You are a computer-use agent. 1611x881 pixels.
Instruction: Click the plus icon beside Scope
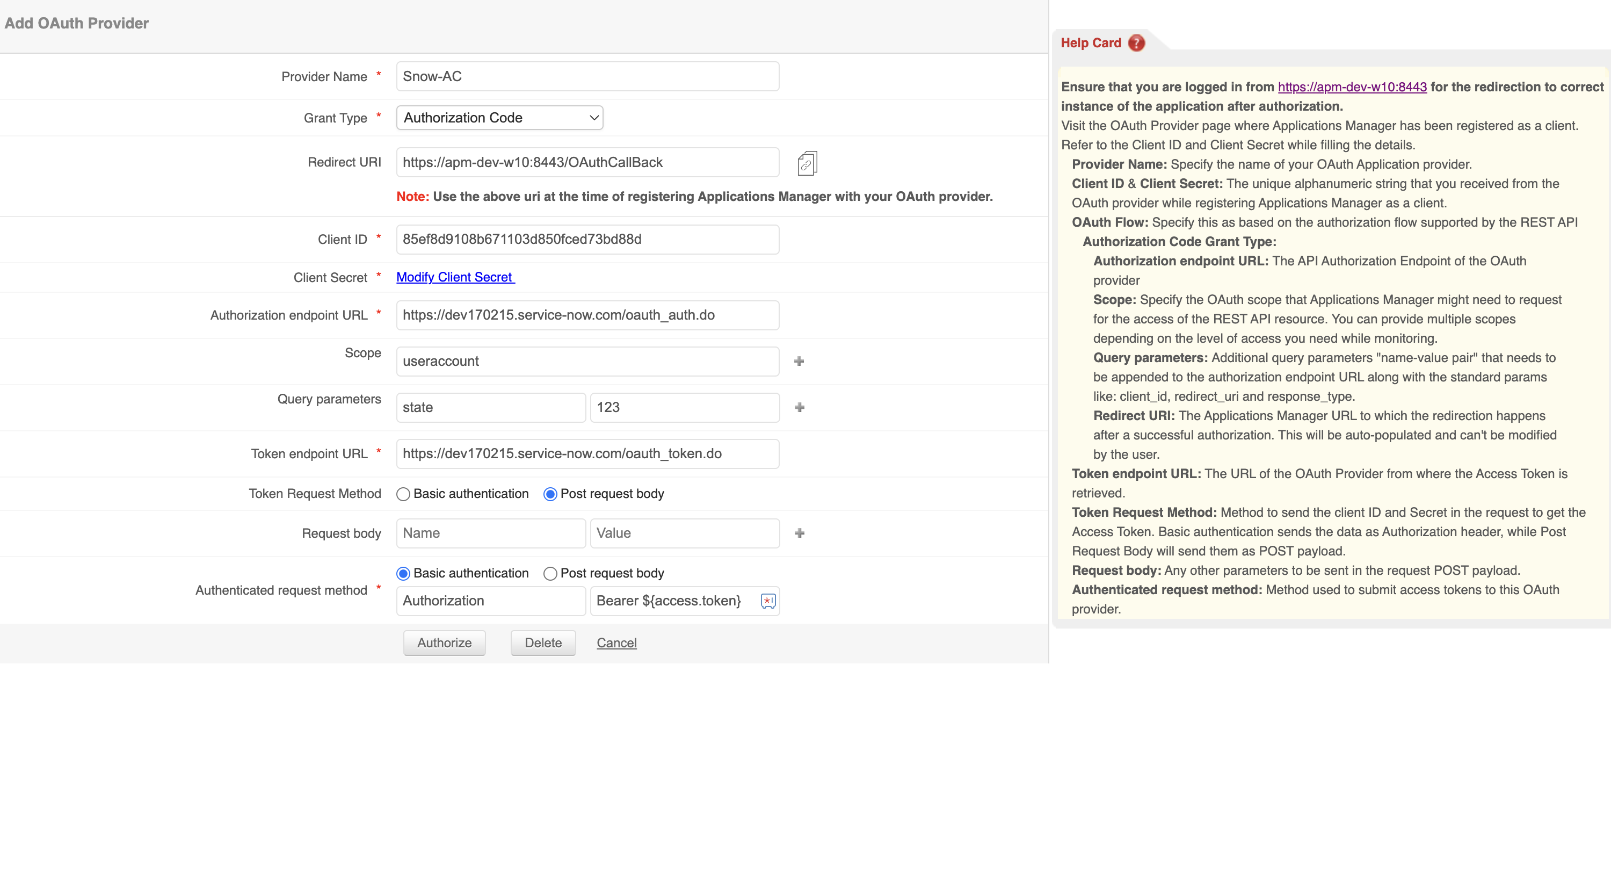[799, 361]
